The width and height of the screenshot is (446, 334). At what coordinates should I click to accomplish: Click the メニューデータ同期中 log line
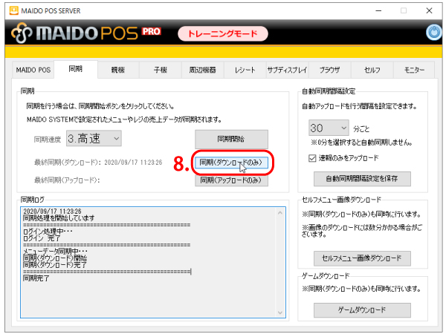pos(55,252)
